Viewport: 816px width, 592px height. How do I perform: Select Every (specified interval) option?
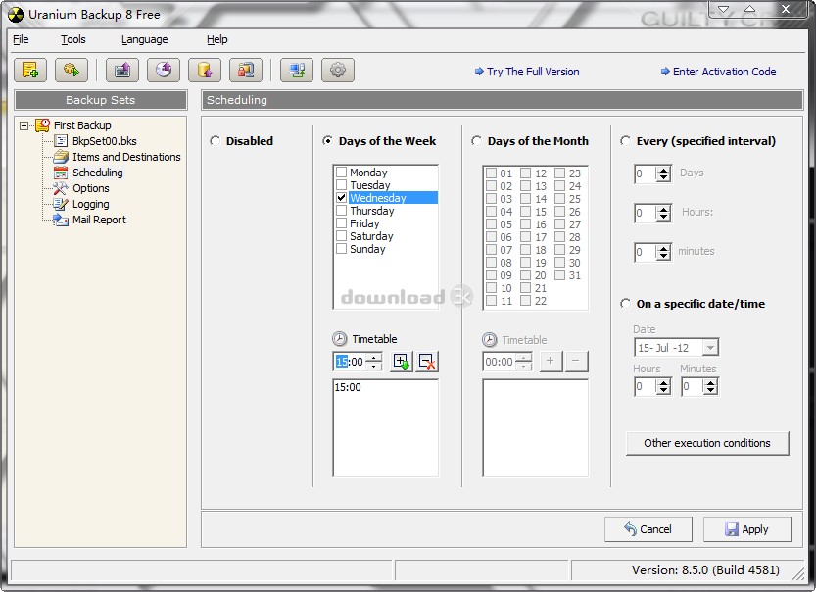point(625,141)
